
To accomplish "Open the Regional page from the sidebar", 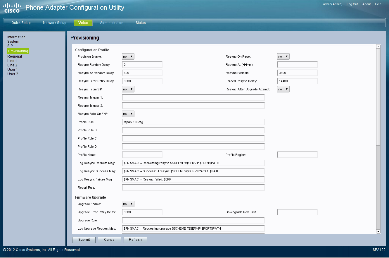I will pyautogui.click(x=15, y=56).
